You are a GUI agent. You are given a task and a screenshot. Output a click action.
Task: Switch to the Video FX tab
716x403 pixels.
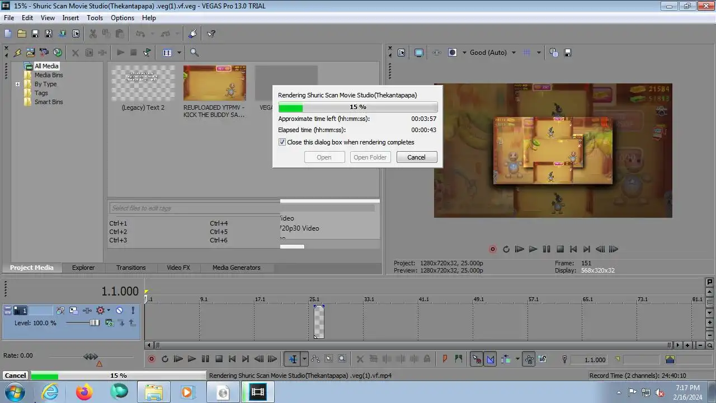(x=178, y=268)
